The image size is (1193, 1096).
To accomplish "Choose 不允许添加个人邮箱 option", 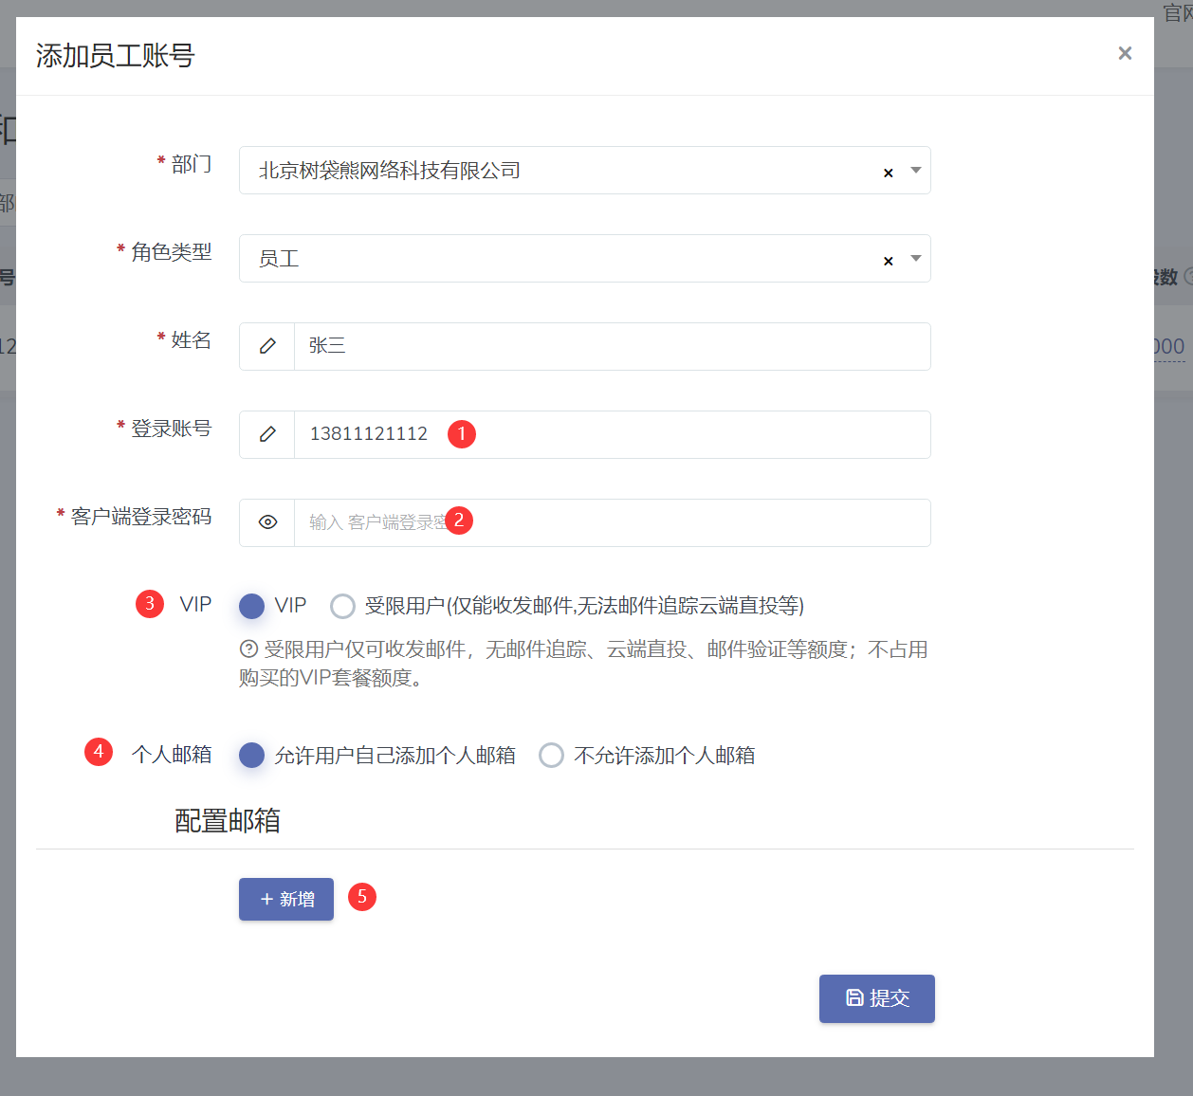I will 551,755.
